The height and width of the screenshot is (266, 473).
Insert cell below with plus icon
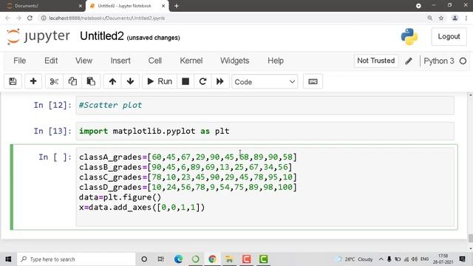[33, 81]
